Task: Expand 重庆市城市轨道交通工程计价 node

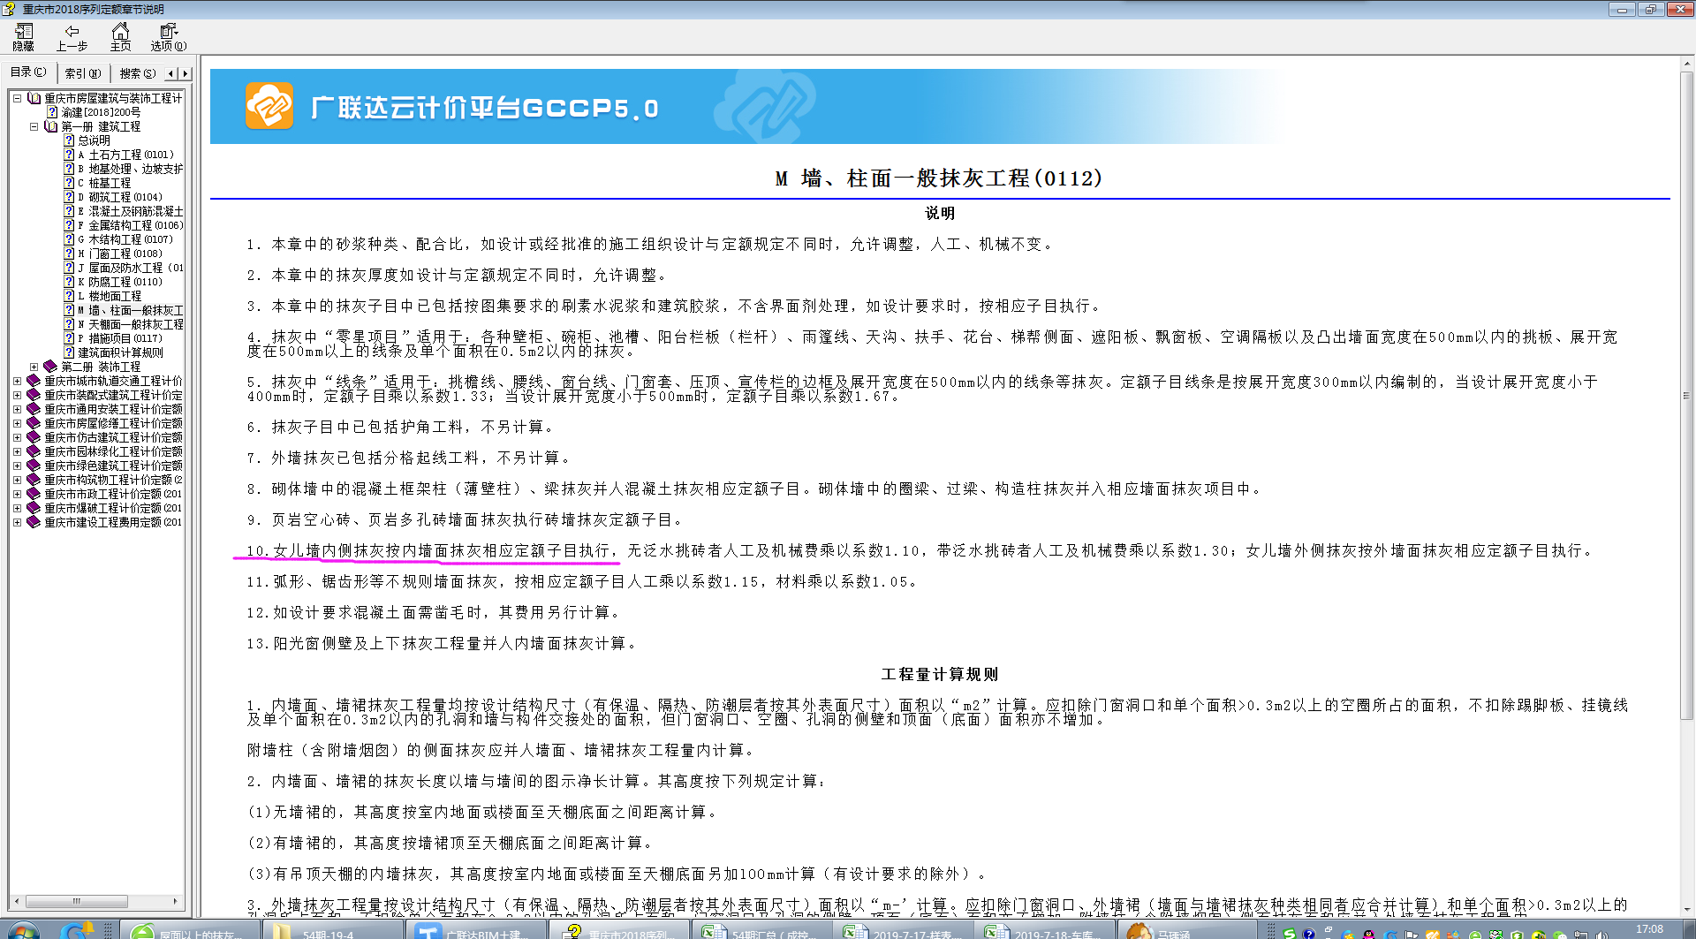Action: click(17, 381)
